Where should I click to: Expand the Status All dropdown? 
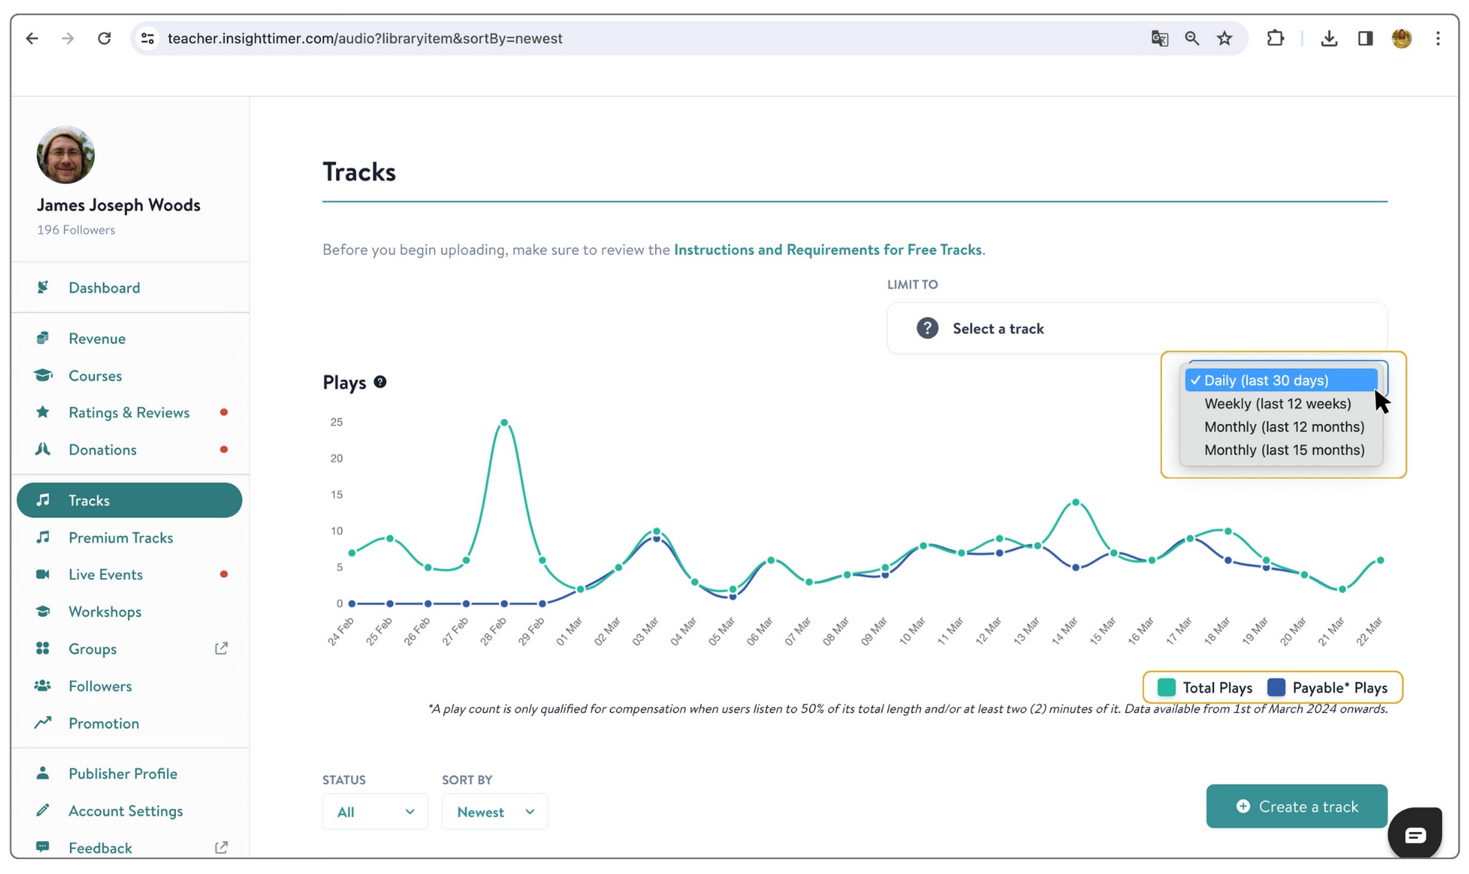(x=375, y=811)
